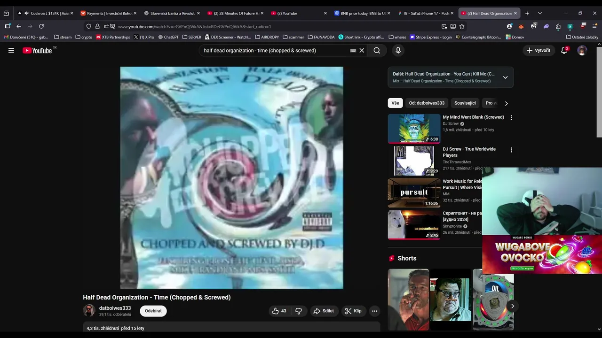This screenshot has height=338, width=602.
Task: Open the pursuit Work Music thumbnail
Action: click(x=414, y=192)
